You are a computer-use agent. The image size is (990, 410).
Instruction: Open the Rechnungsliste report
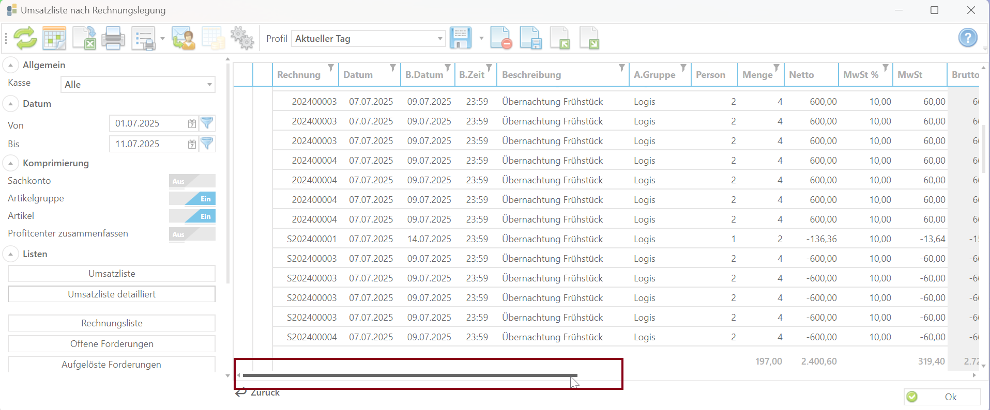[112, 323]
